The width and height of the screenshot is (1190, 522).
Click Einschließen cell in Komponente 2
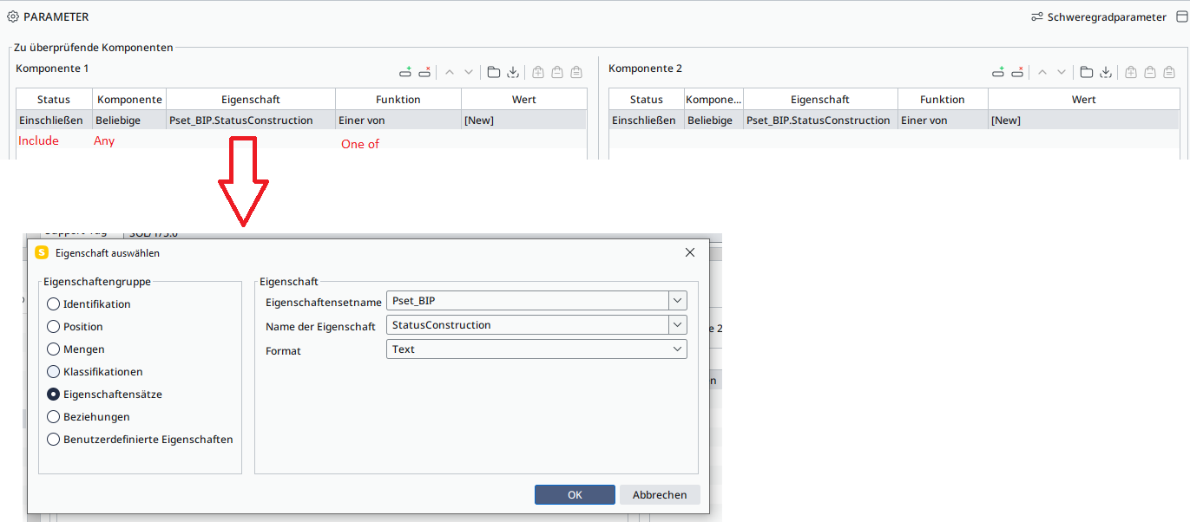coord(647,121)
